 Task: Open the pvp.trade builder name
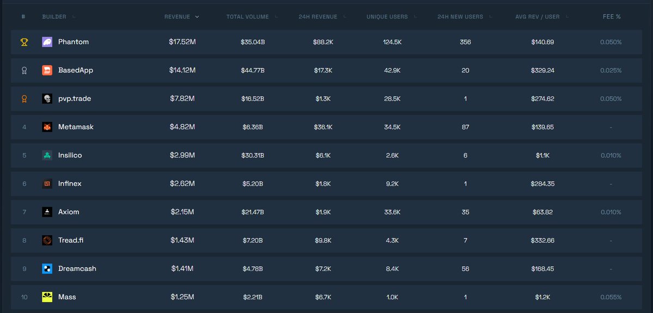tap(75, 99)
